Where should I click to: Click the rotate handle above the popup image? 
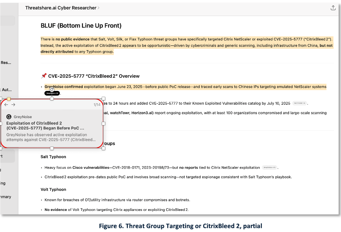click(52, 89)
